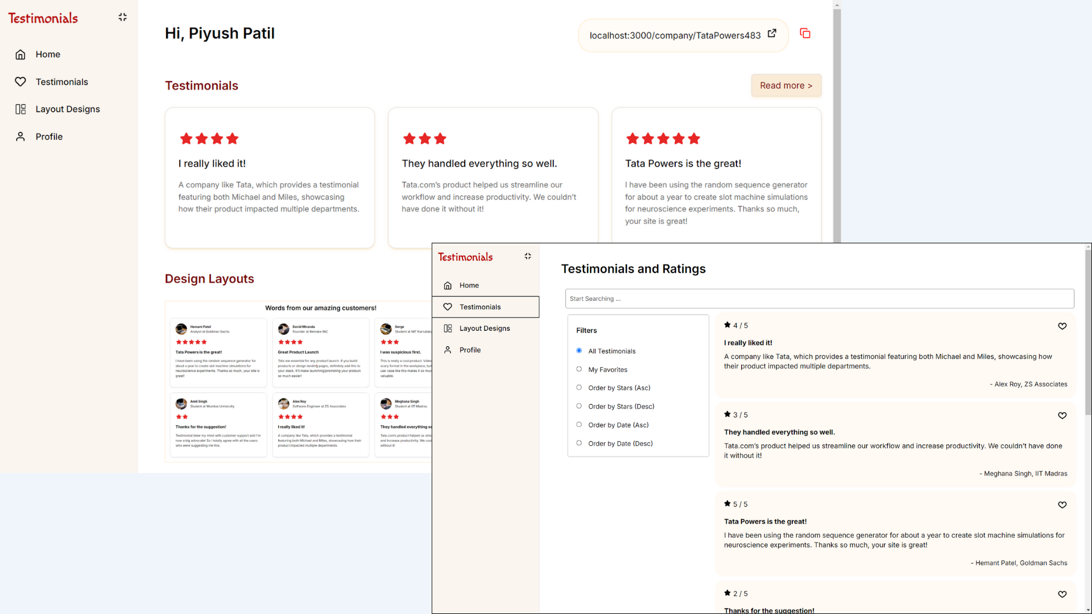Click the heart icon in the front window sidebar
The height and width of the screenshot is (614, 1092).
(448, 307)
